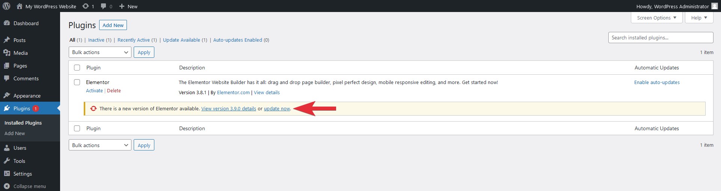Click the update now link
This screenshot has width=721, height=191.
tap(277, 108)
